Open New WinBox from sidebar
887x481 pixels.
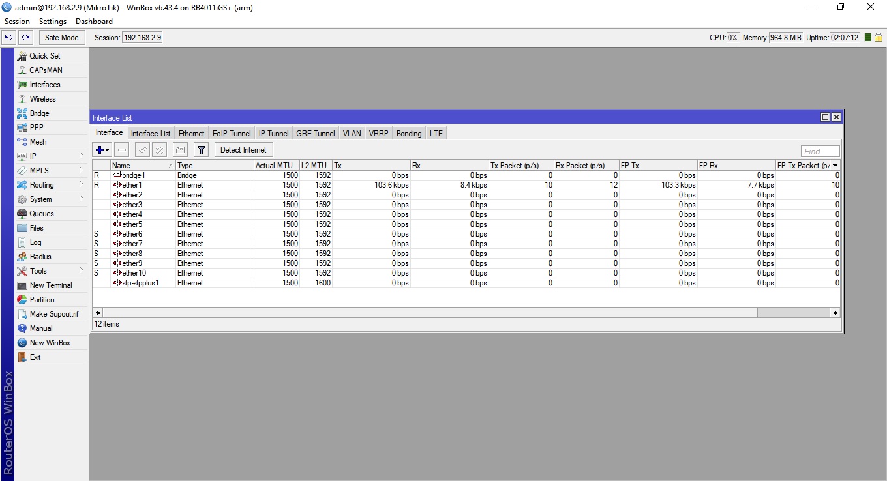(x=52, y=343)
